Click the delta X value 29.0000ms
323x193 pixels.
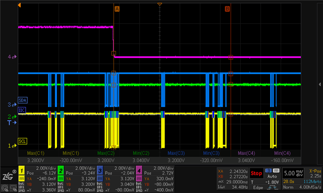tap(238, 182)
